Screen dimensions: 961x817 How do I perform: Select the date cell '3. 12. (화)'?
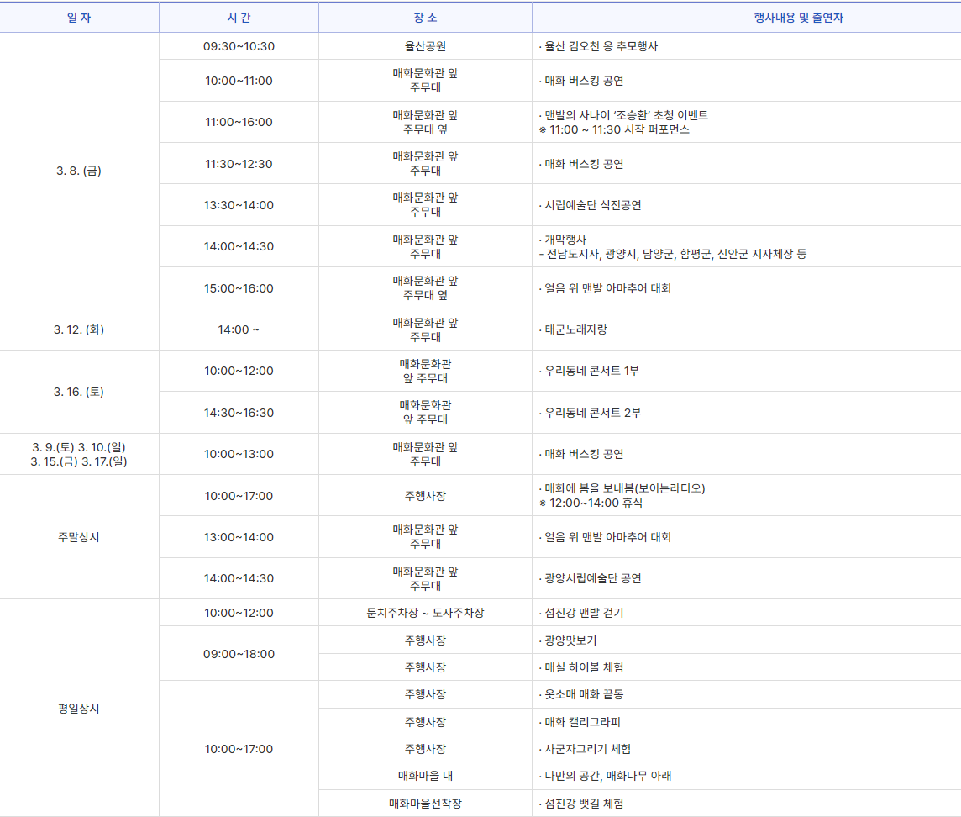point(79,329)
